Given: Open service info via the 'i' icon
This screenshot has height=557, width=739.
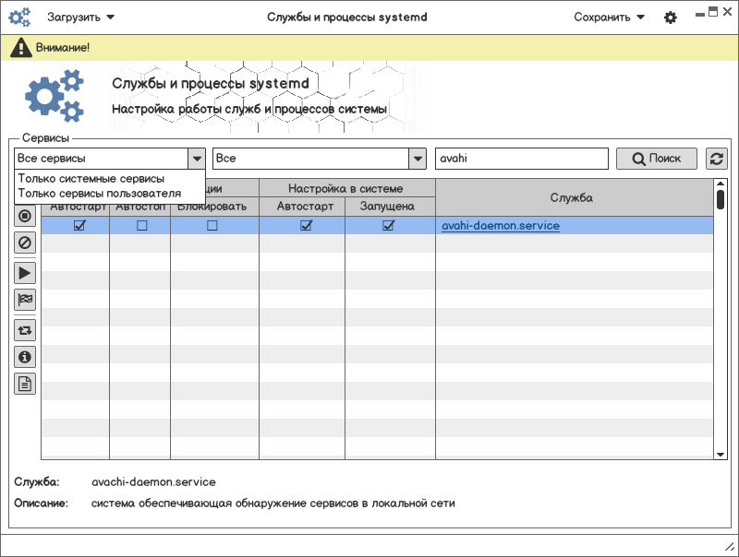Looking at the screenshot, I should pyautogui.click(x=25, y=357).
